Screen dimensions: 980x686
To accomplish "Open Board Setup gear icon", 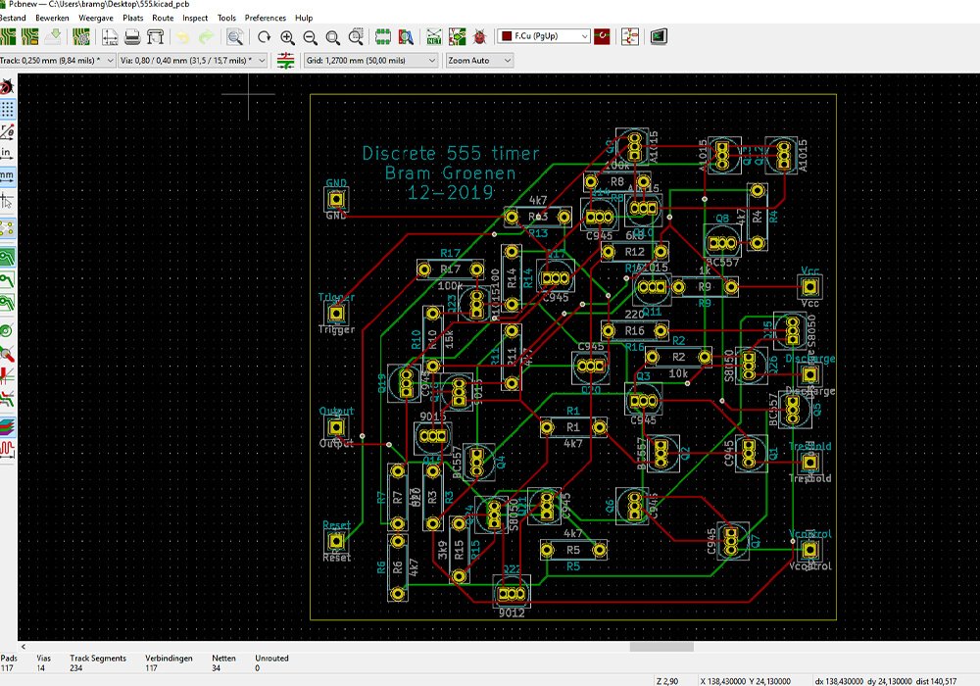I will click(81, 37).
